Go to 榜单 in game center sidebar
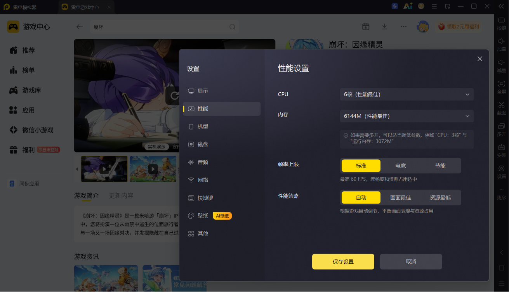This screenshot has width=509, height=292. pos(23,70)
